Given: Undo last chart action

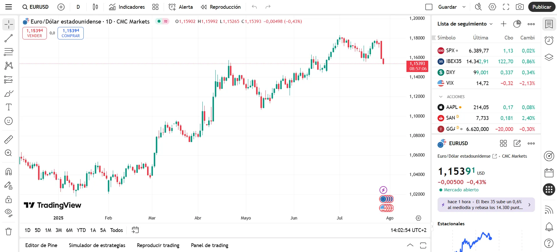Looking at the screenshot, I should (254, 7).
